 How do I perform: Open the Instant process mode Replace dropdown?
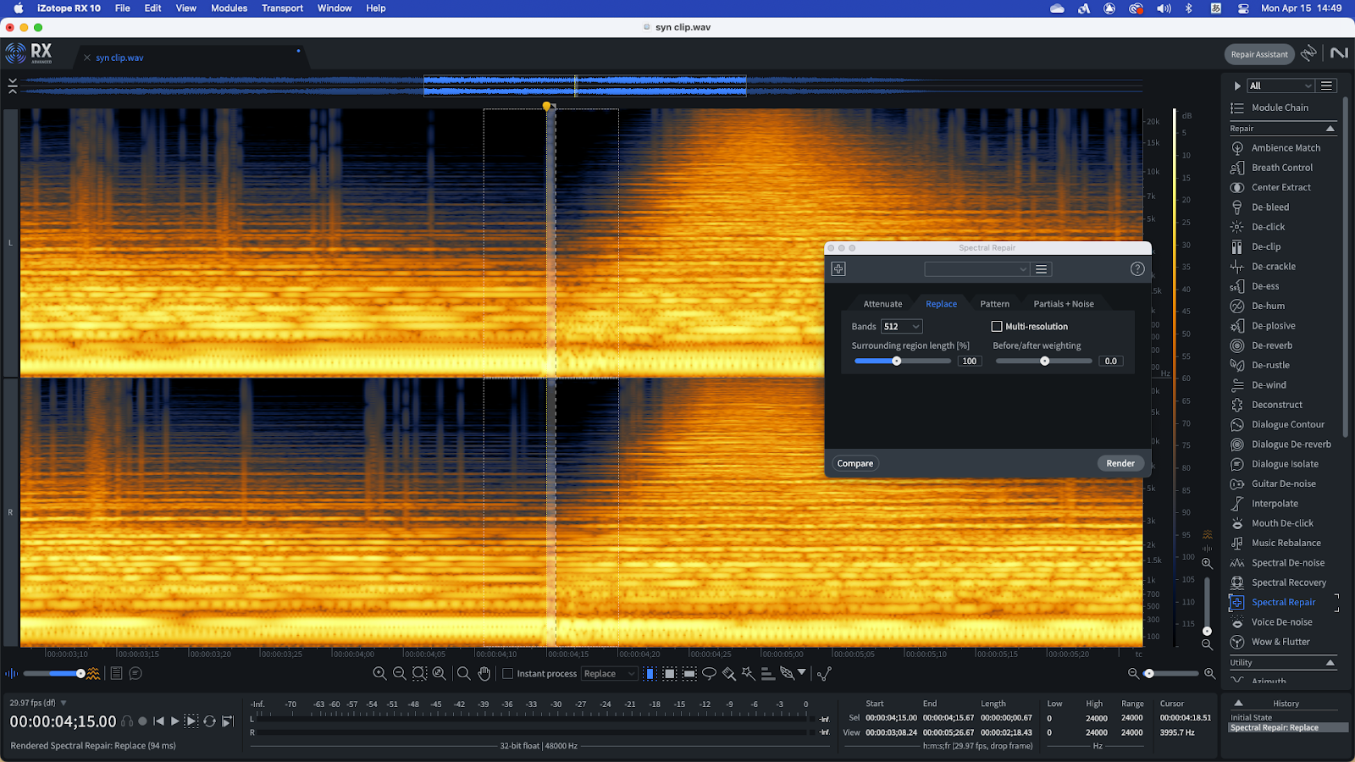(x=609, y=674)
